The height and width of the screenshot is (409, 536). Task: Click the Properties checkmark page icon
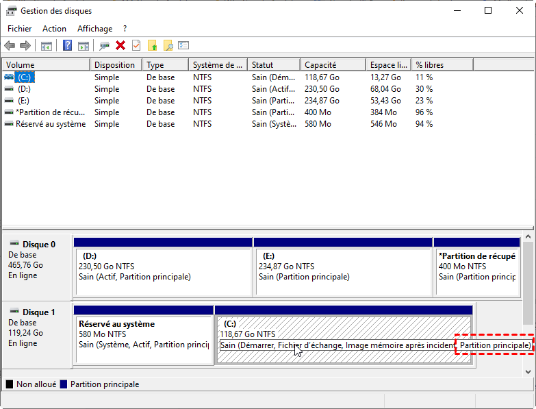pos(136,46)
